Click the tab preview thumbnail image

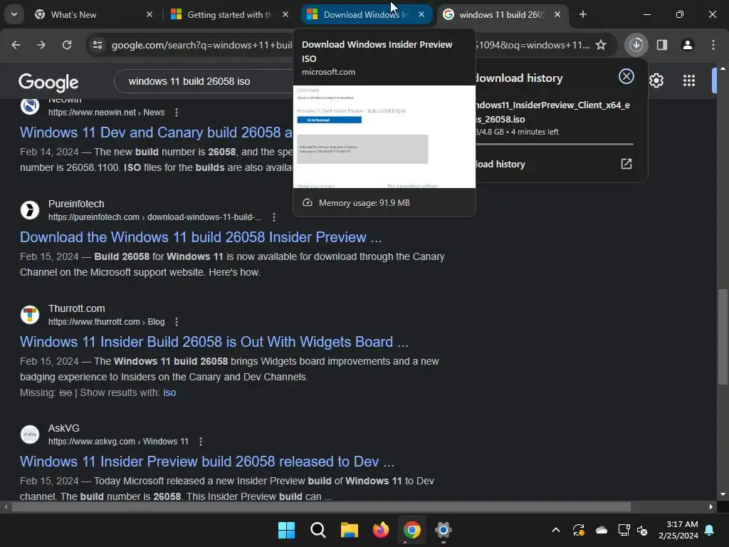(x=384, y=137)
